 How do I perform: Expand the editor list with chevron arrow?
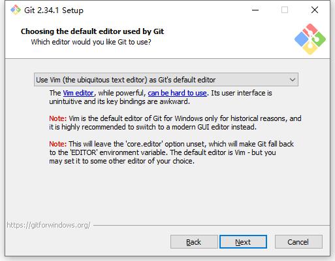coord(293,80)
